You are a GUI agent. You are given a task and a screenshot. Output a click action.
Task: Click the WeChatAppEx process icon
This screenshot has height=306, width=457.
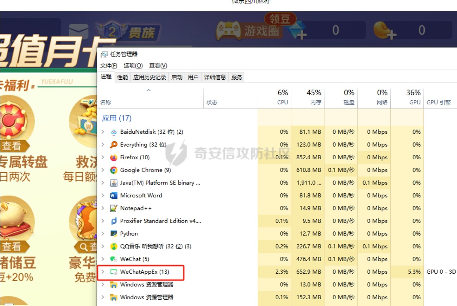click(x=113, y=272)
